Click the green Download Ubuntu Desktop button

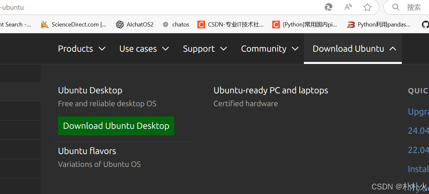click(116, 126)
